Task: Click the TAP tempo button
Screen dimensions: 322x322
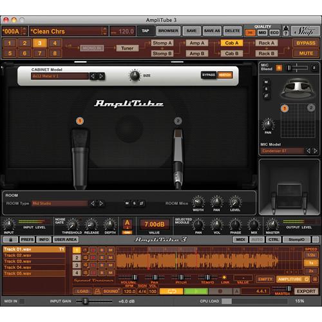Action: click(x=146, y=31)
